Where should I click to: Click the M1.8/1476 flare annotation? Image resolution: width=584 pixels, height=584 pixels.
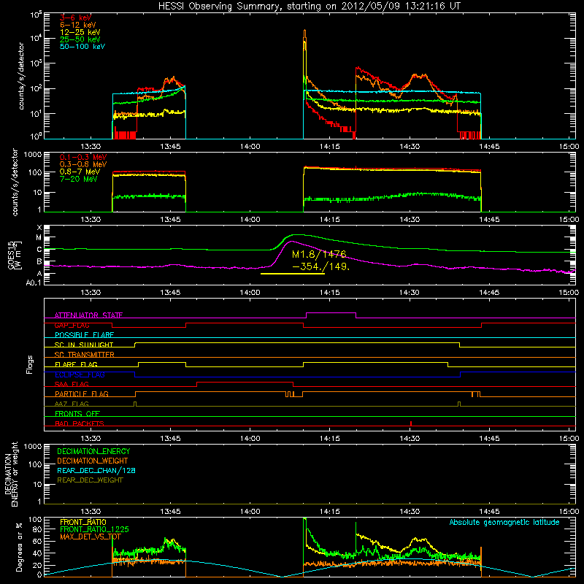point(319,254)
